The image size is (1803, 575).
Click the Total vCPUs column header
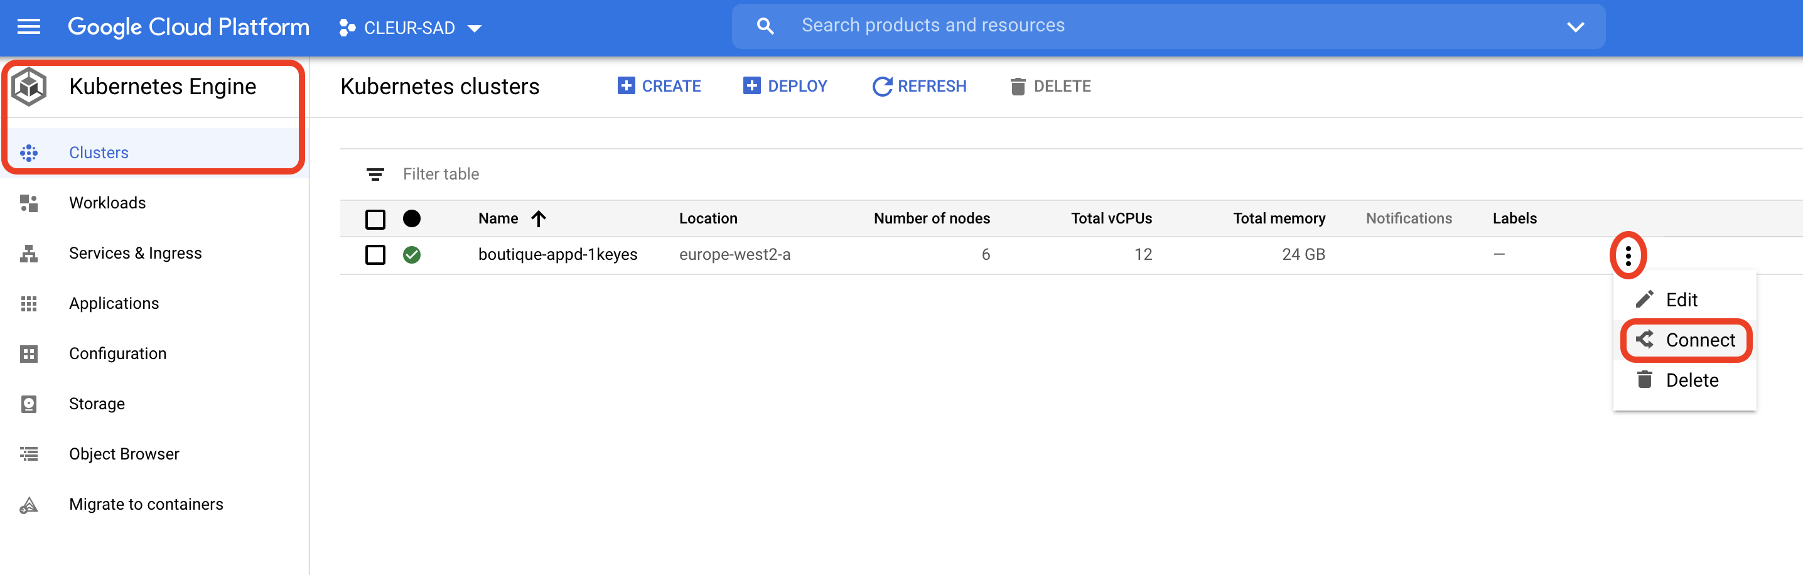point(1111,218)
